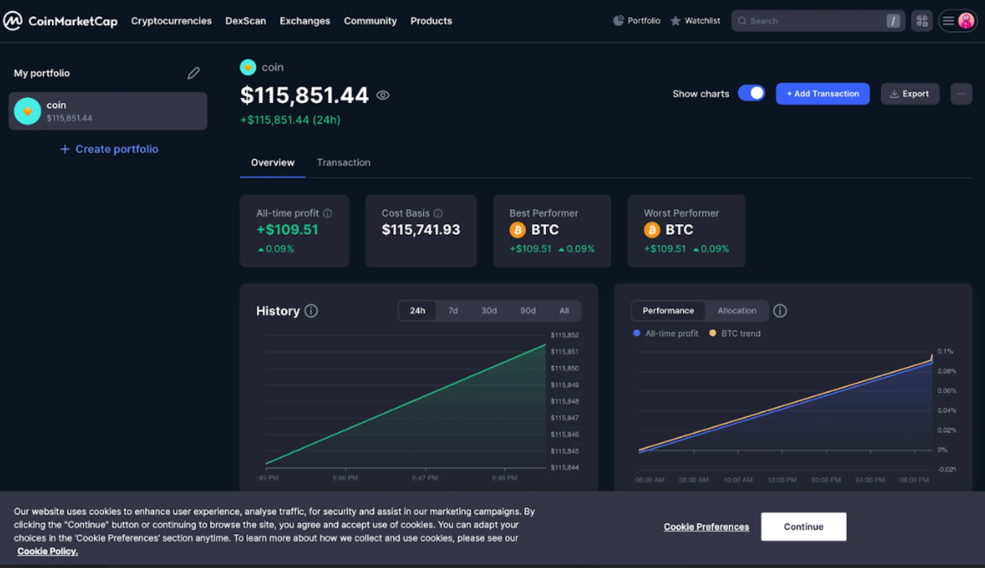Click the pencil icon to edit portfolio name
This screenshot has width=985, height=568.
[193, 73]
